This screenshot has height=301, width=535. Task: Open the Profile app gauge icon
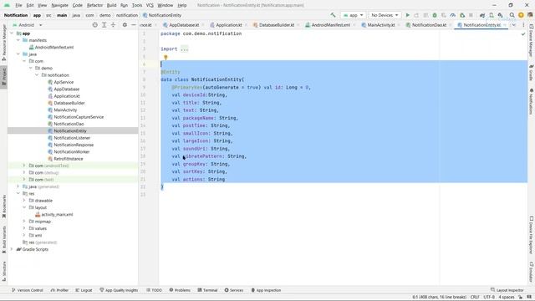point(453,15)
